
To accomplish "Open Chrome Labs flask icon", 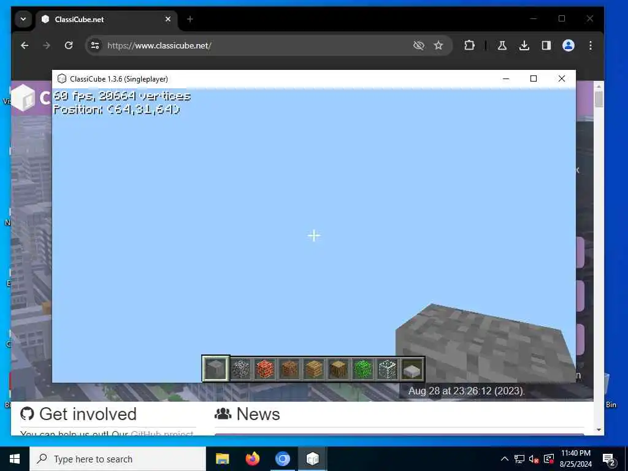I will (502, 45).
